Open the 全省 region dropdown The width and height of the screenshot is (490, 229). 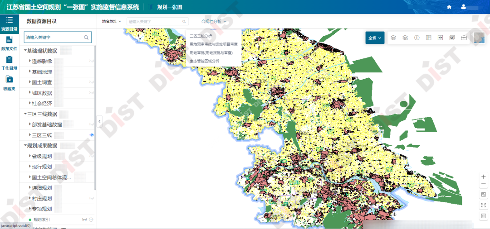(375, 38)
